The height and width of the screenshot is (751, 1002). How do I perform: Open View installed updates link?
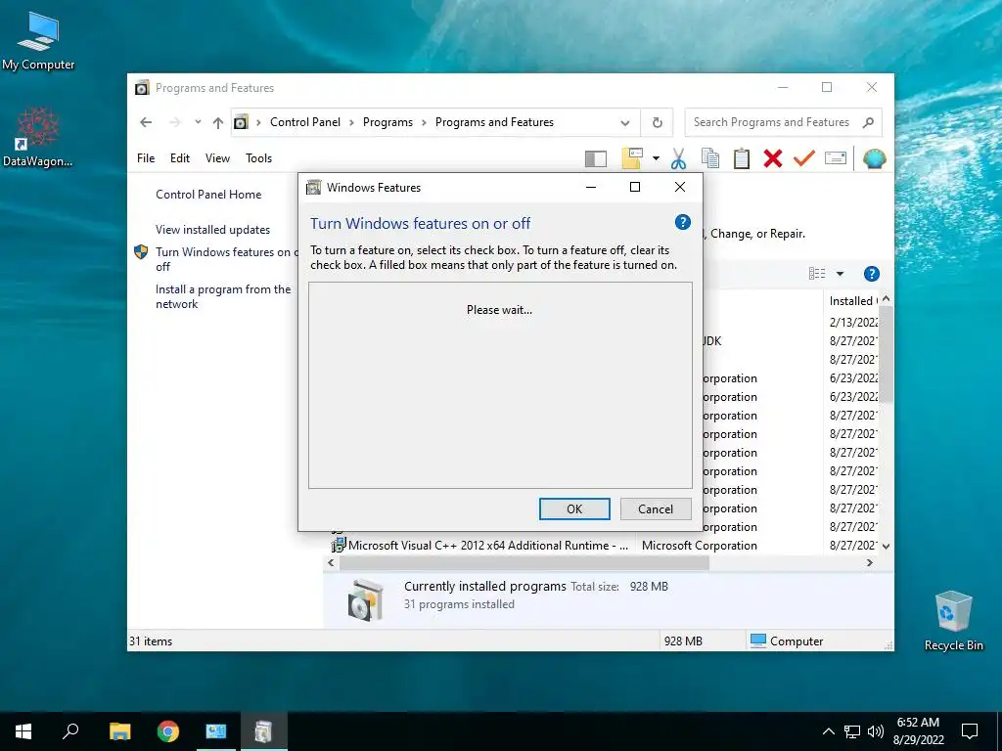tap(212, 229)
